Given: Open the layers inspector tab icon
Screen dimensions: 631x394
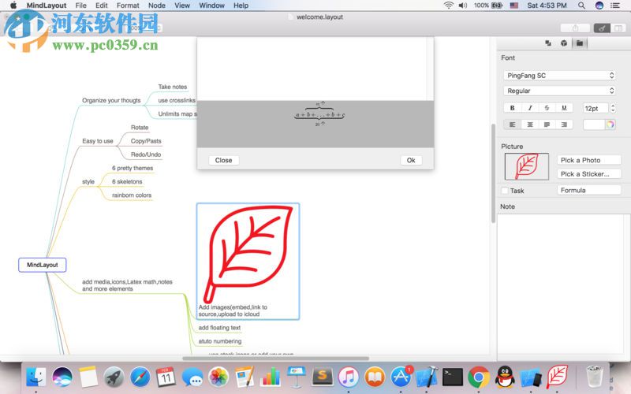Looking at the screenshot, I should pos(548,43).
